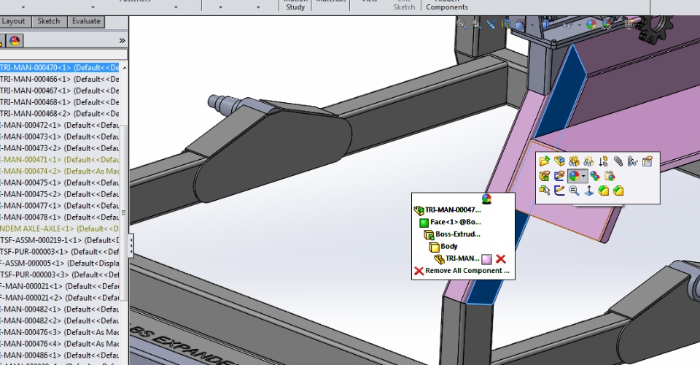700x365 pixels.
Task: Open the Hide/Show Items dropdown arrow in heads-up toolbar
Action: [580, 25]
